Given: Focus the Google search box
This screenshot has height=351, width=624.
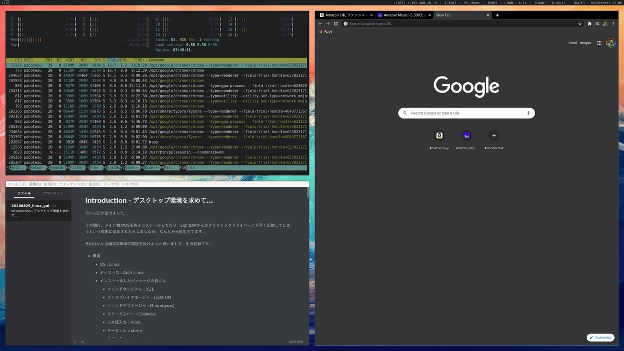Looking at the screenshot, I should (466, 113).
